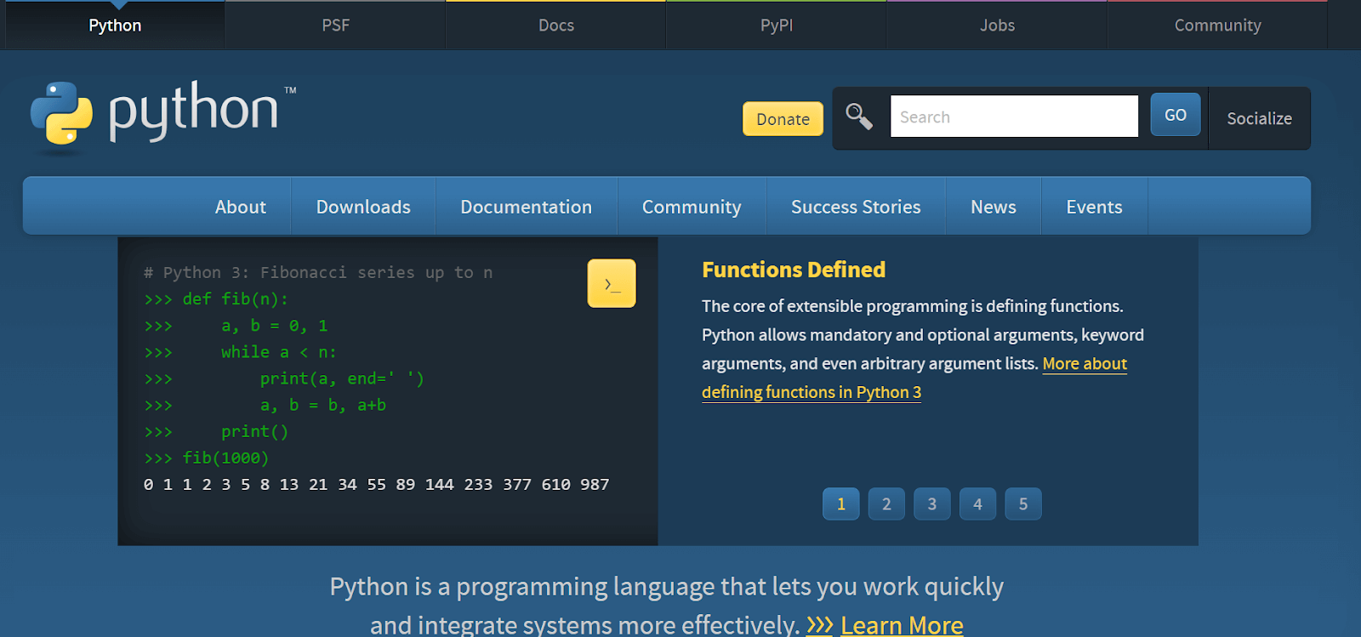Switch to the PSF tab
The height and width of the screenshot is (637, 1361).
[335, 26]
